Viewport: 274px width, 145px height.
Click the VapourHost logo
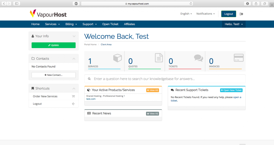[48, 14]
